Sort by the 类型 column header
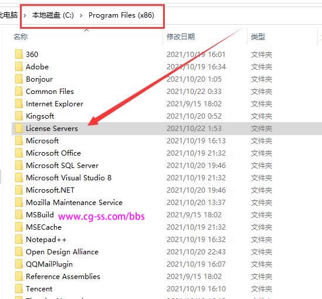This screenshot has height=299, width=322. coord(257,37)
